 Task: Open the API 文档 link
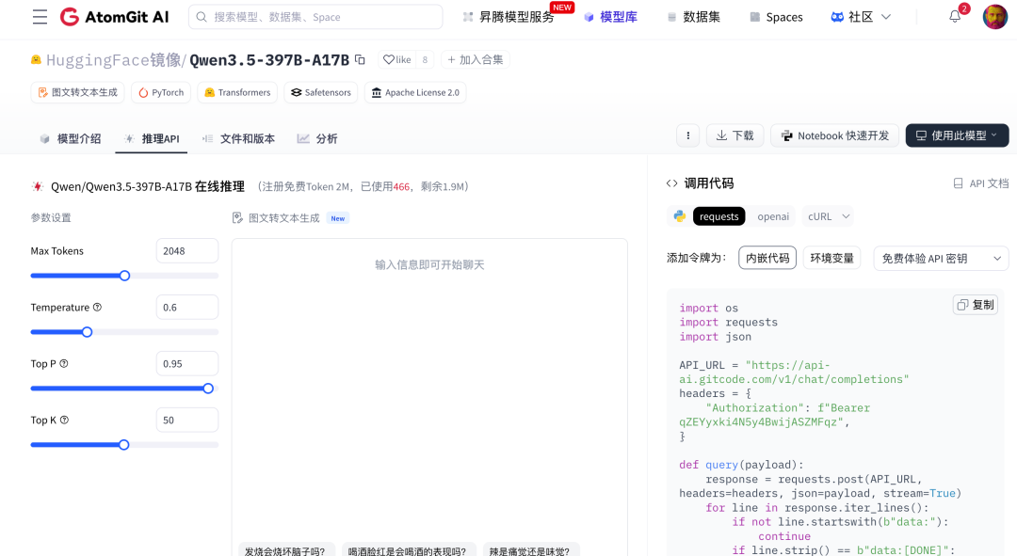coord(980,183)
